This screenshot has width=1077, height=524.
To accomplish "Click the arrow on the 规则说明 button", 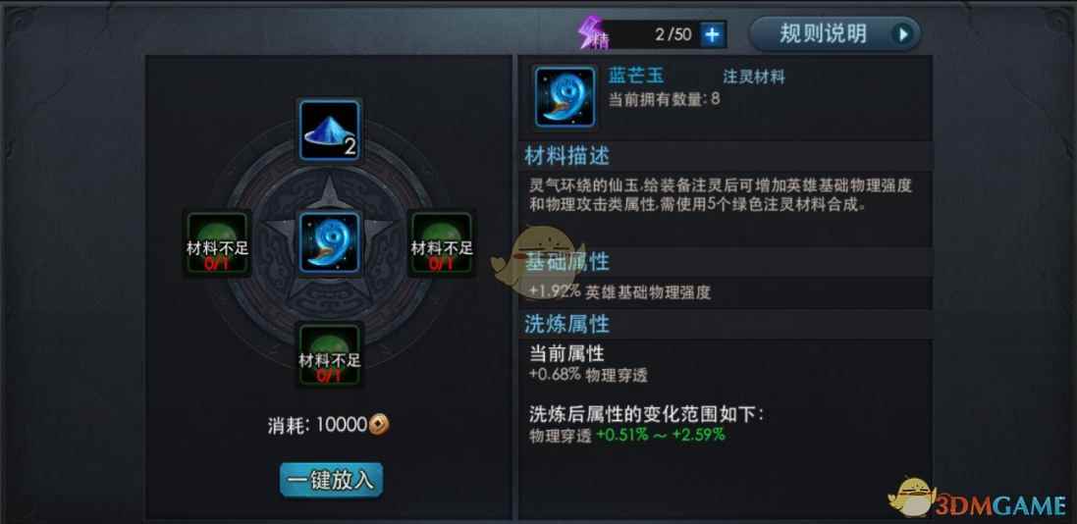I will pyautogui.click(x=903, y=33).
